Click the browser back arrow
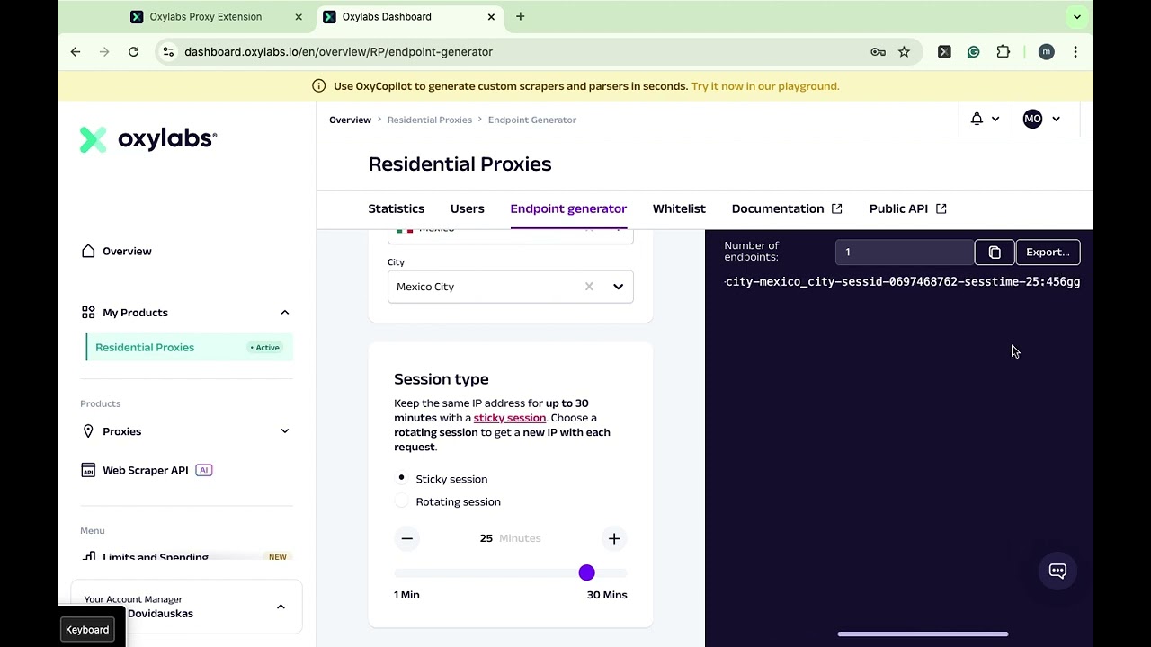The image size is (1151, 647). [76, 52]
